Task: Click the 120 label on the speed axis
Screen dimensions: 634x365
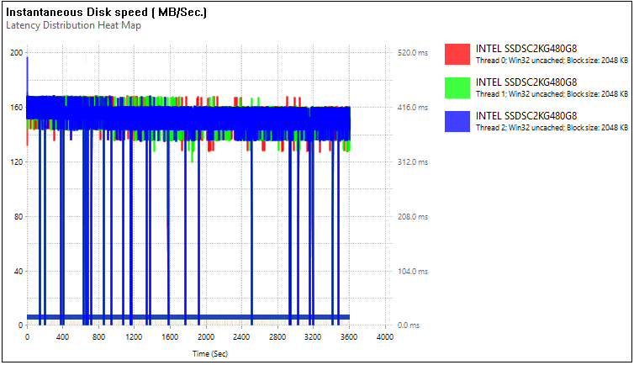Action: (x=16, y=161)
